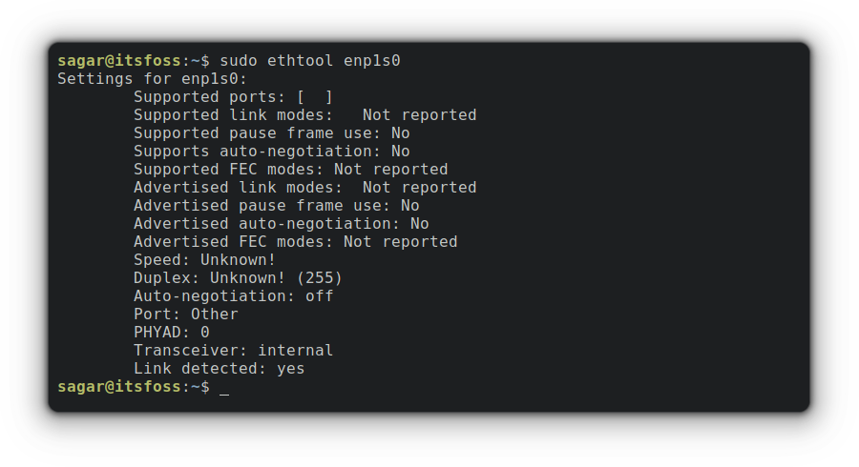Click the 'Port: Other' line
This screenshot has width=859, height=467.
[185, 315]
